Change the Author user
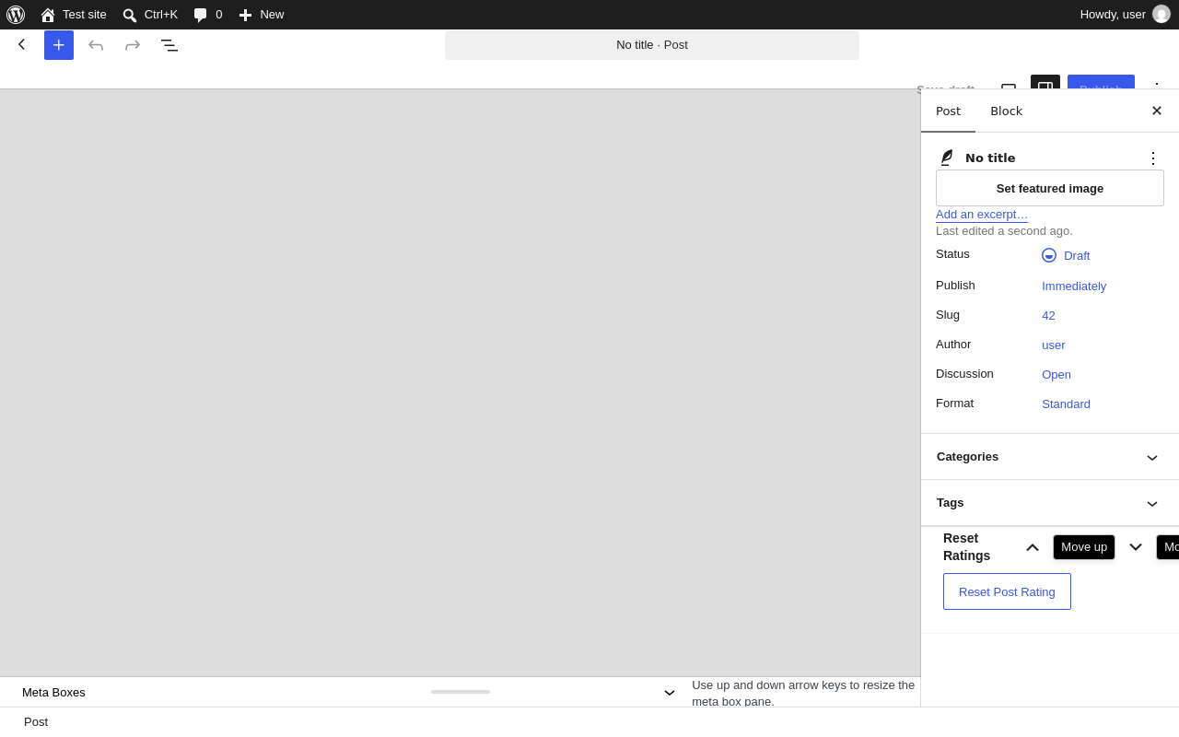The image size is (1179, 737). point(1054,345)
